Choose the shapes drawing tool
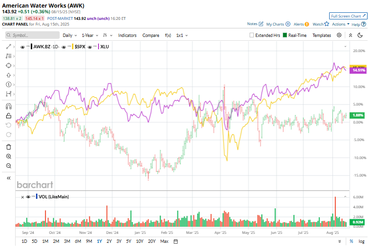This screenshot has width=368, height=249. [9, 65]
